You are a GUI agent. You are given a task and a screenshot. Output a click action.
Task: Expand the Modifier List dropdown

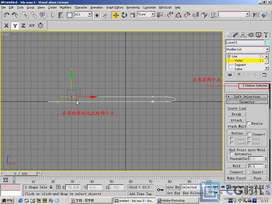267,49
